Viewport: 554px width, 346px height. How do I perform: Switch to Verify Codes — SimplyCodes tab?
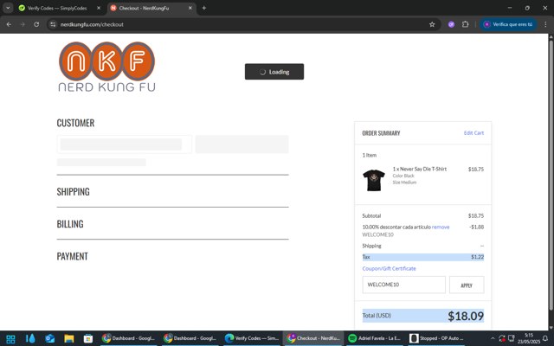coord(56,8)
